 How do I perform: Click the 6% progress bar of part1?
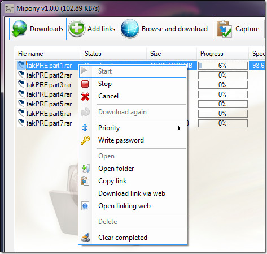tap(223, 66)
